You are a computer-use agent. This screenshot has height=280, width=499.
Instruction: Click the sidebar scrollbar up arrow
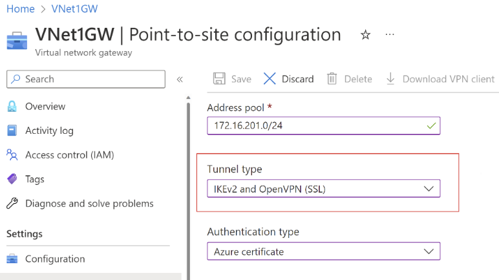coord(188,98)
